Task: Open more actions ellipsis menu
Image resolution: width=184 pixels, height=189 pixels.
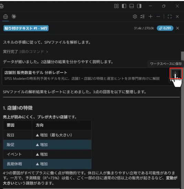Action: (x=159, y=16)
